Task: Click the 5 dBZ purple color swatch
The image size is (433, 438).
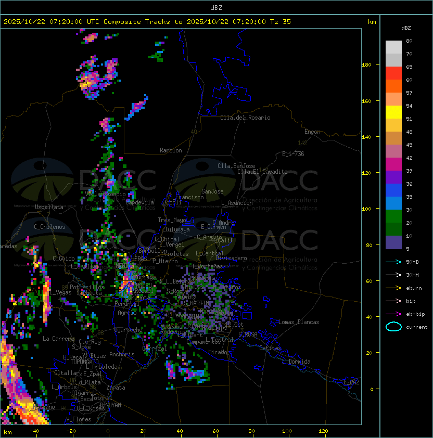Action: (x=393, y=242)
